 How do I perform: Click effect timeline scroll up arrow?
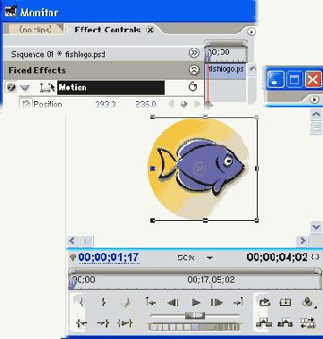pos(252,69)
